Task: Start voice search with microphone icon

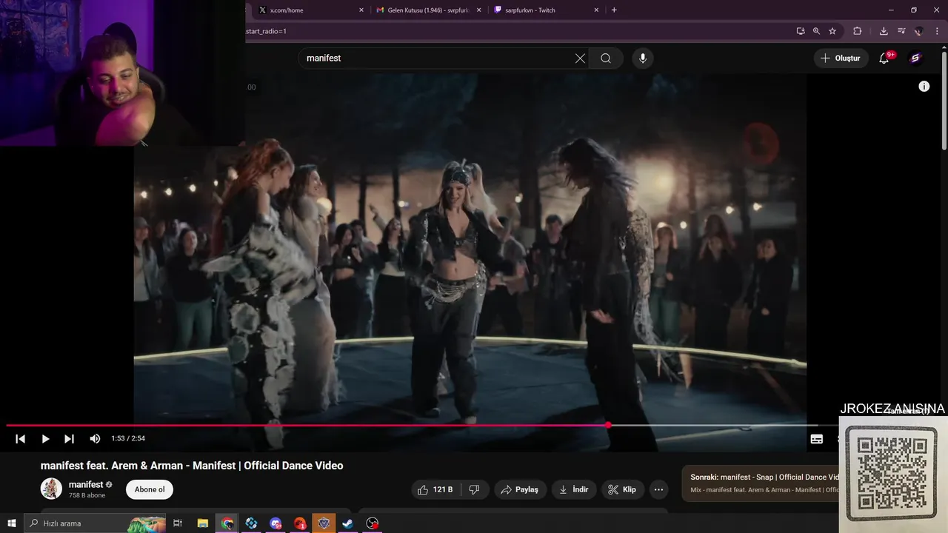Action: click(x=642, y=58)
